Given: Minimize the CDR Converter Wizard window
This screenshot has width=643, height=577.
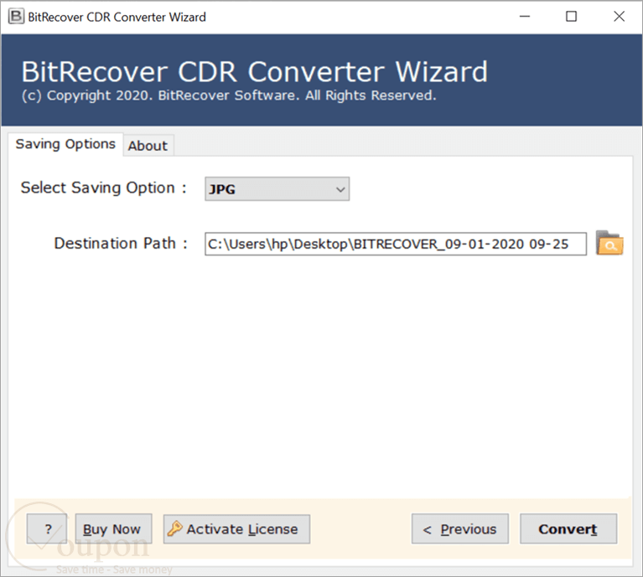Looking at the screenshot, I should click(x=525, y=17).
